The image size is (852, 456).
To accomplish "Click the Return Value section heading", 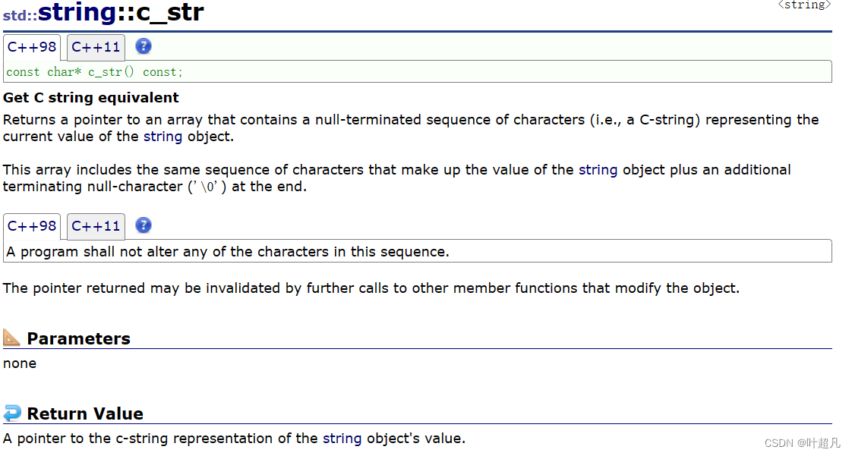I will pos(85,414).
